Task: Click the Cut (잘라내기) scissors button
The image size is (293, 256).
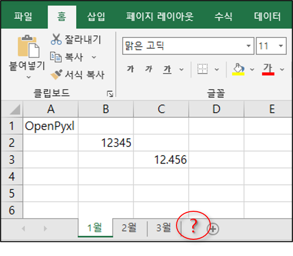Action: tap(76, 39)
